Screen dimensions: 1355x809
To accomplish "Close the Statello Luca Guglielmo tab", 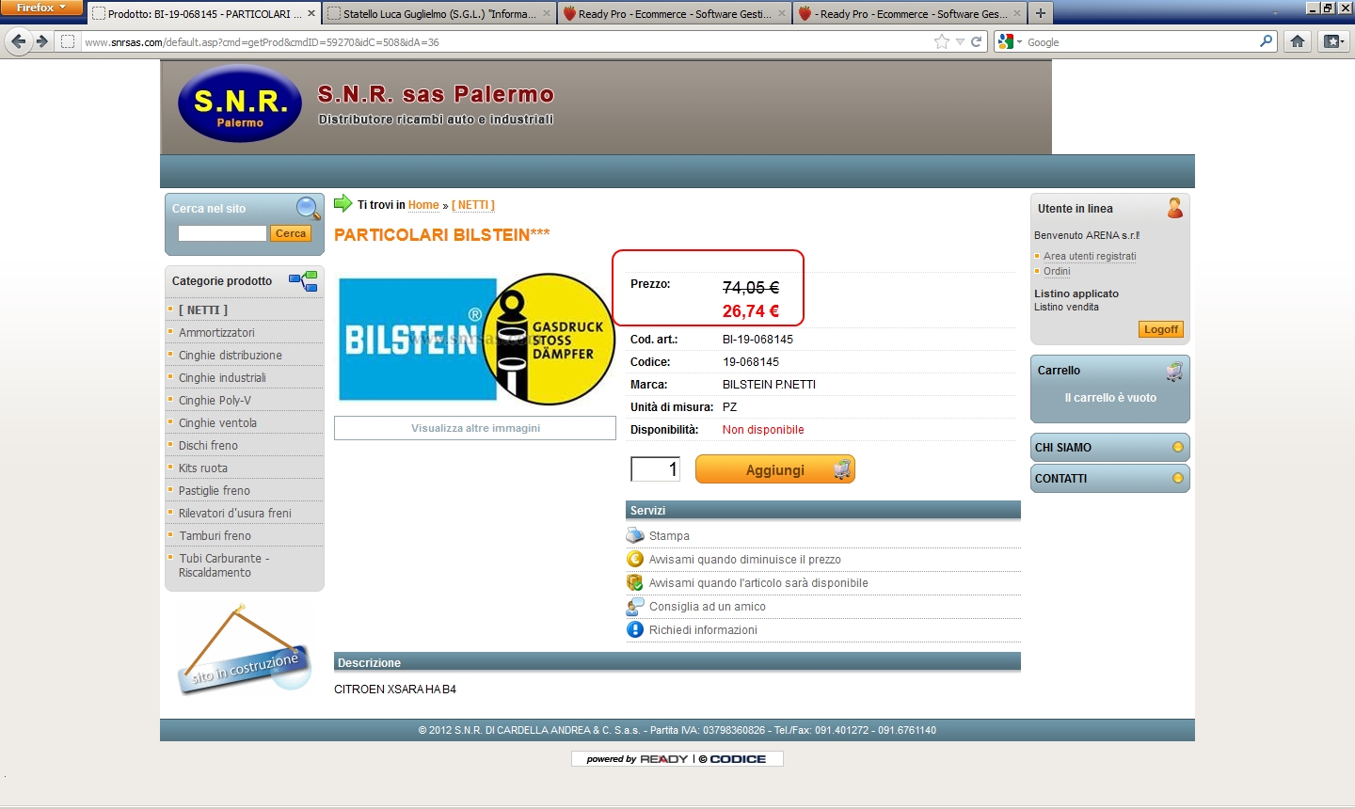I will (547, 13).
